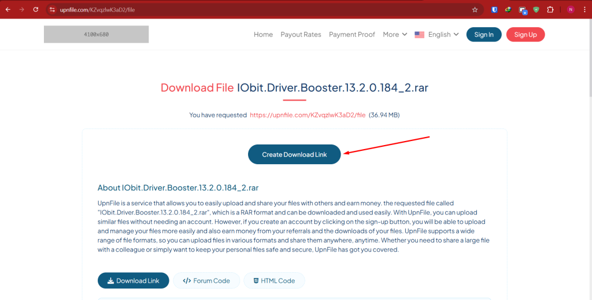
Task: Click the Sign In button
Action: tap(484, 35)
